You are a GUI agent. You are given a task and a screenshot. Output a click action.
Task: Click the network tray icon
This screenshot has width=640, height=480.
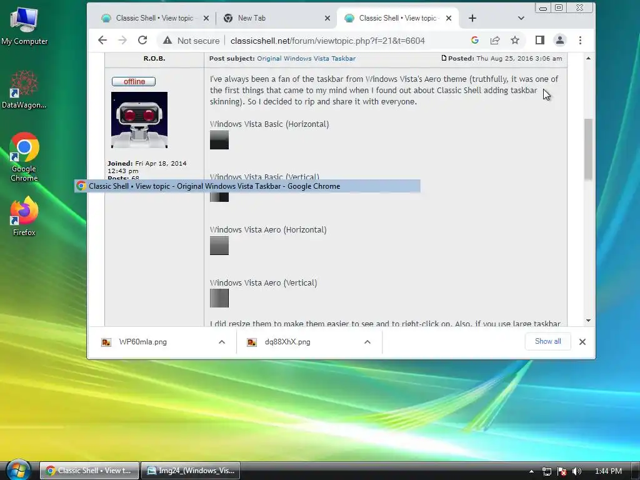(x=546, y=471)
